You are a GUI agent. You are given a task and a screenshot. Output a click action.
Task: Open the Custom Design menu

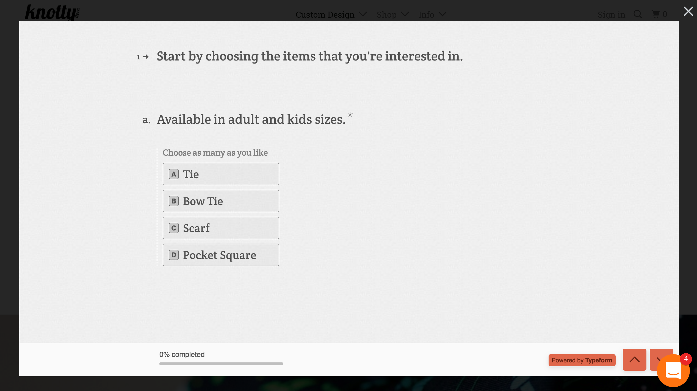point(325,15)
